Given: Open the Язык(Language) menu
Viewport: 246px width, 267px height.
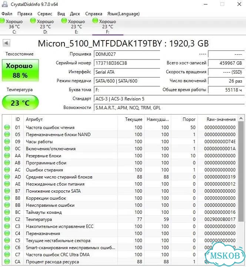Looking at the screenshot, I should [x=123, y=14].
